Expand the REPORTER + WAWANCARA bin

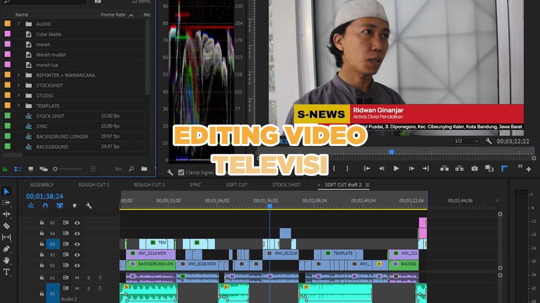coord(19,75)
